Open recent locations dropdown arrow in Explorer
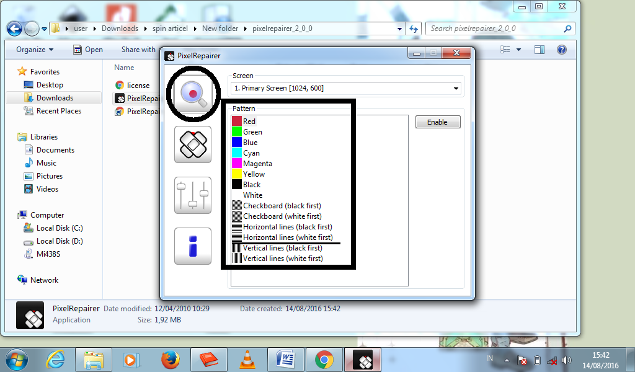 [x=44, y=29]
